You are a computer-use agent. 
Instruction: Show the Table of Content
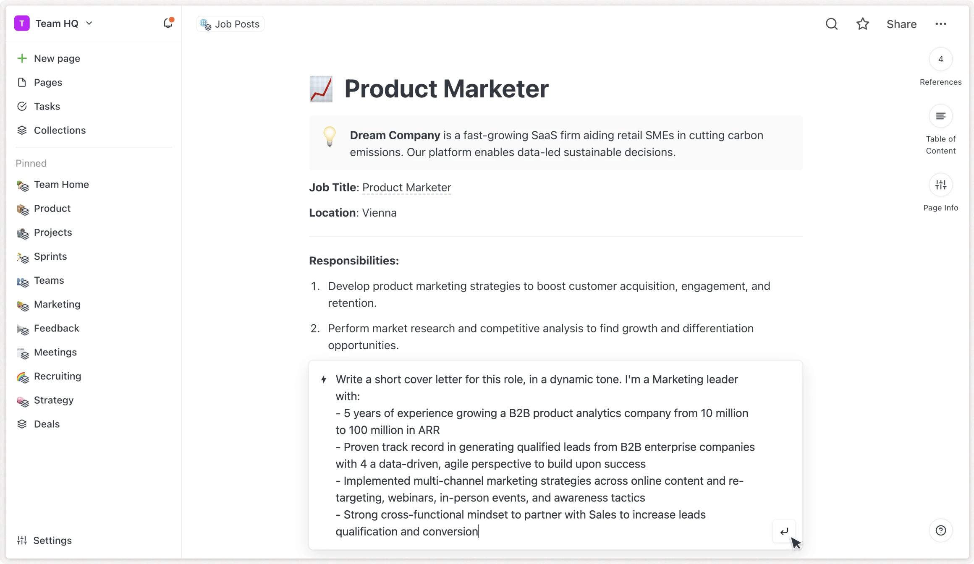pos(940,116)
